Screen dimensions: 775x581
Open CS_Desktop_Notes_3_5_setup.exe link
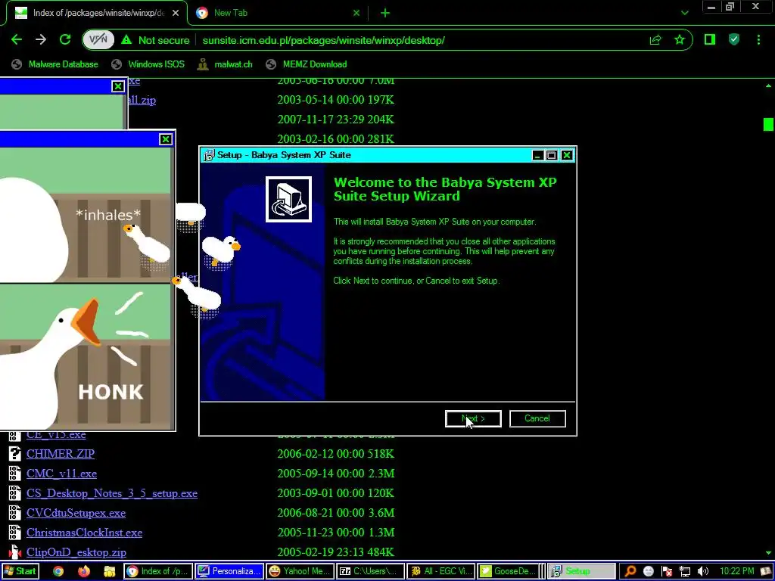(x=112, y=493)
